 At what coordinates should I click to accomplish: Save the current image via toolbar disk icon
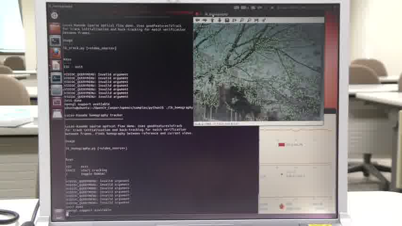pos(227,20)
